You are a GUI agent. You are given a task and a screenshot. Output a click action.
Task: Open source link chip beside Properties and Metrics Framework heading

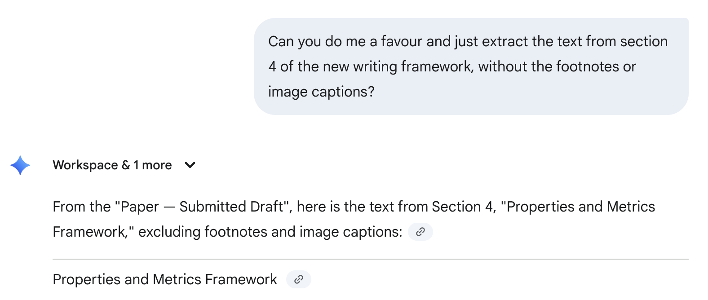pyautogui.click(x=298, y=279)
